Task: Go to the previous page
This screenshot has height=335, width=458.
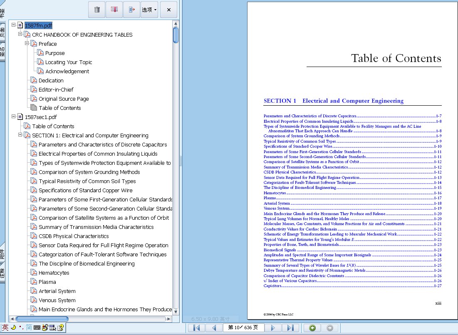Action: (214, 328)
